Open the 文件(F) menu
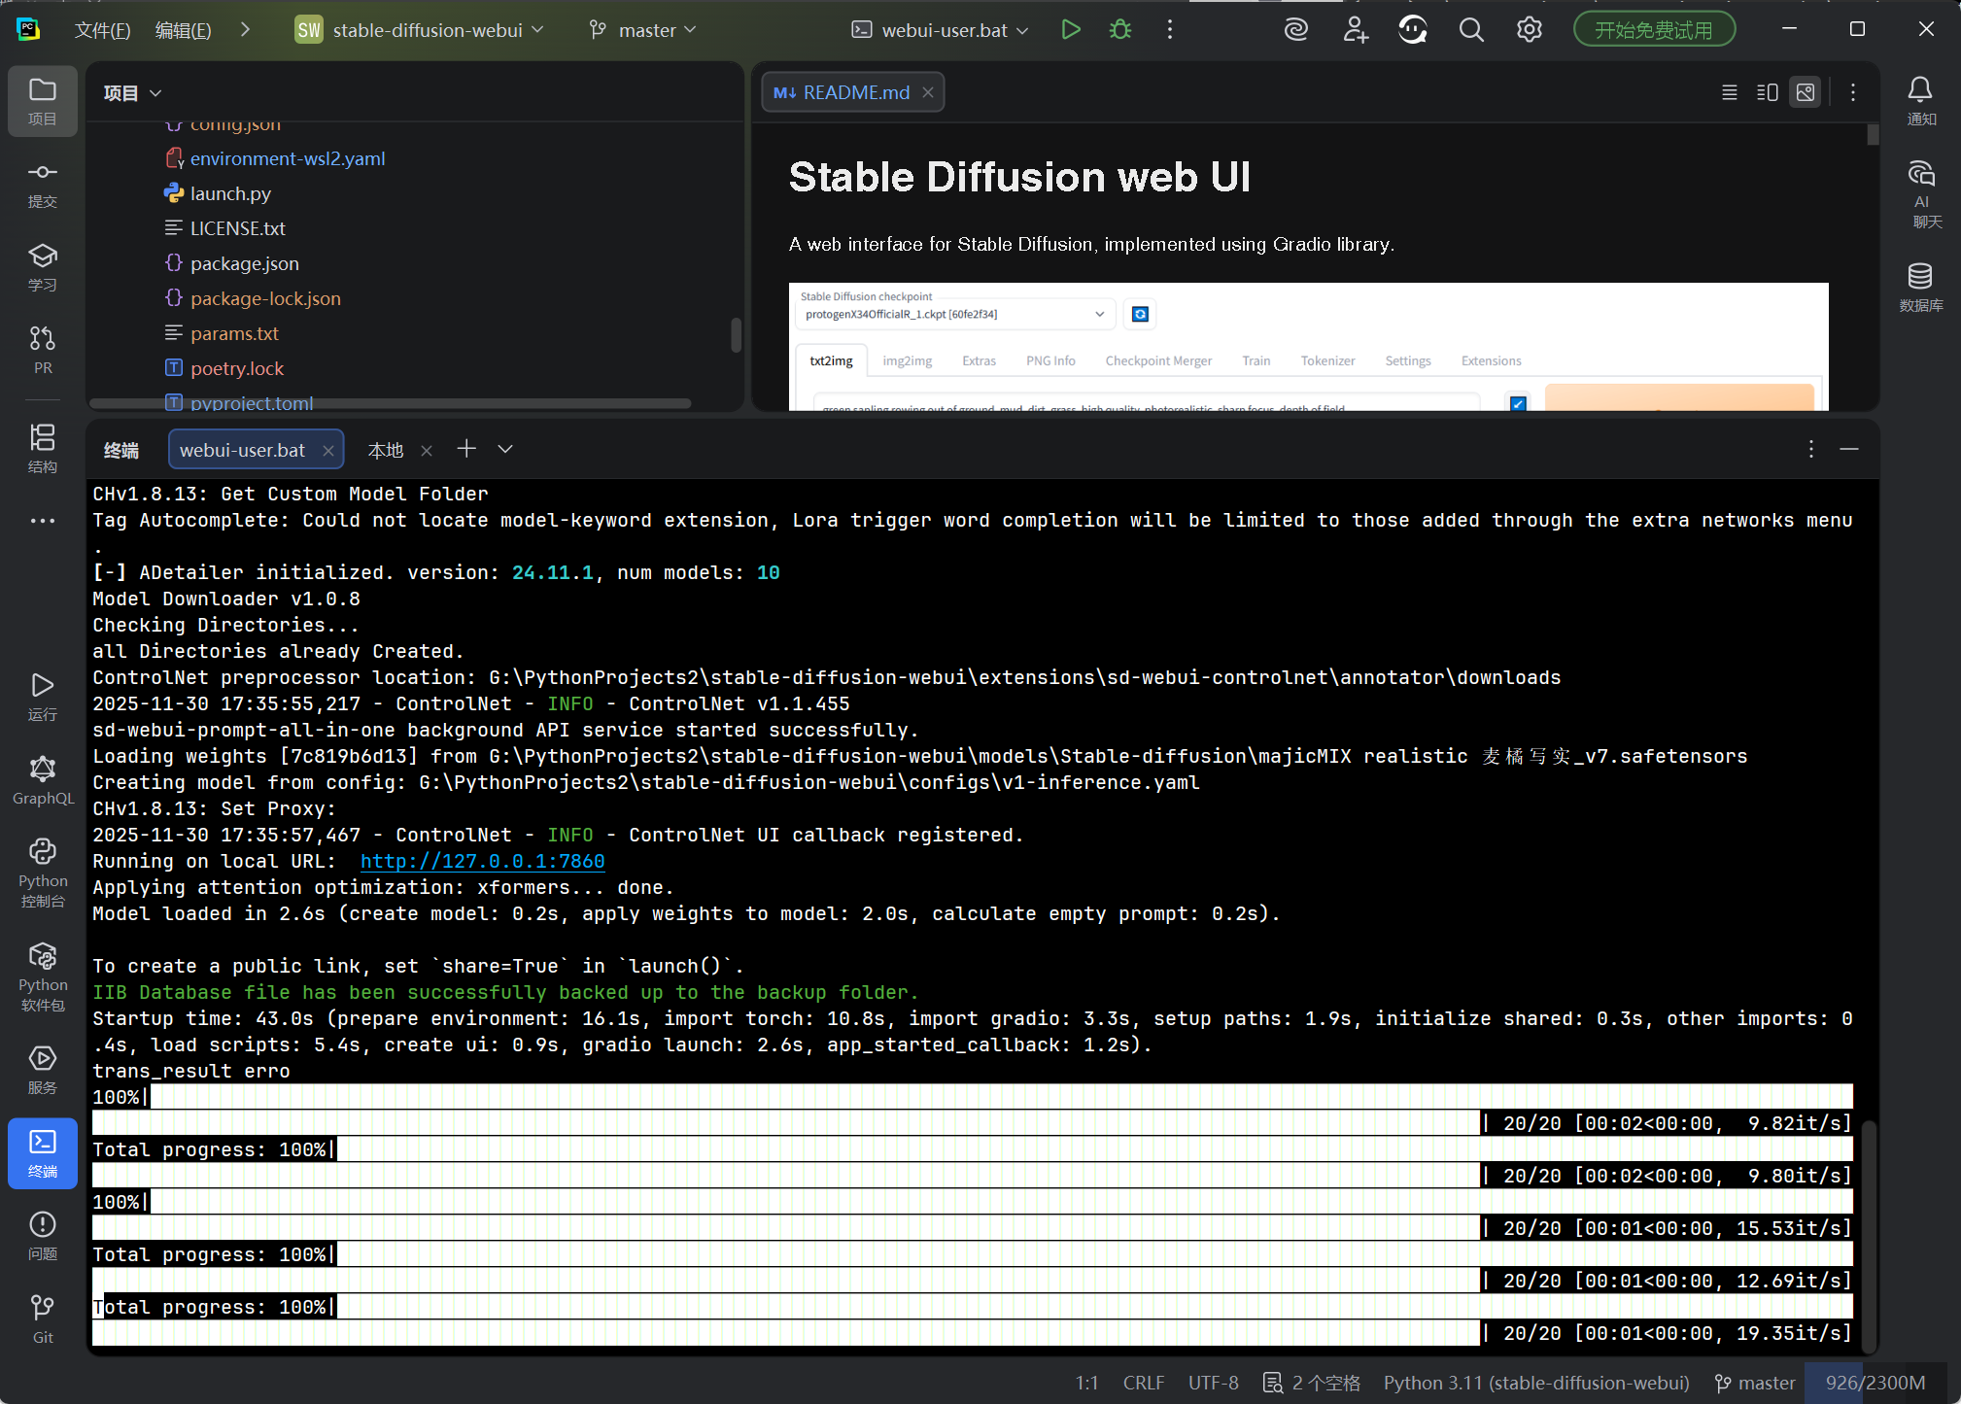1961x1404 pixels. pos(102,30)
